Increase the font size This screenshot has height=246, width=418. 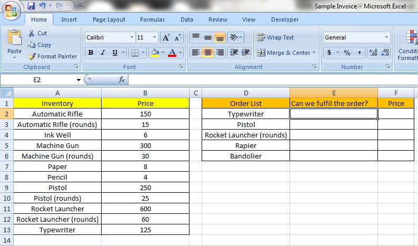point(165,37)
